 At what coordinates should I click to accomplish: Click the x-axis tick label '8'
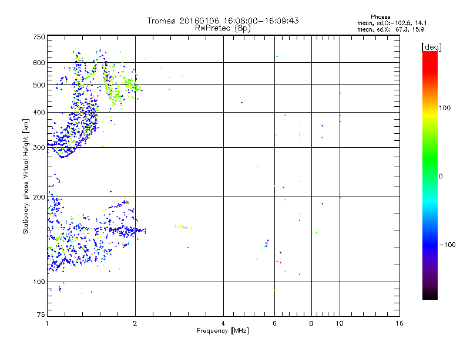311,323
